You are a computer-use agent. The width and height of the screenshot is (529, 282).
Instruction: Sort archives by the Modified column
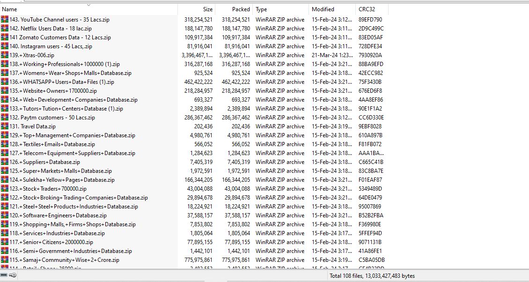click(323, 9)
